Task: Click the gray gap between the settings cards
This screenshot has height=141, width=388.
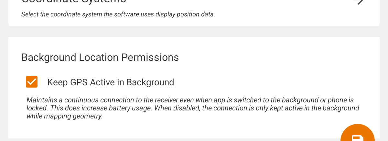Action: (194, 32)
